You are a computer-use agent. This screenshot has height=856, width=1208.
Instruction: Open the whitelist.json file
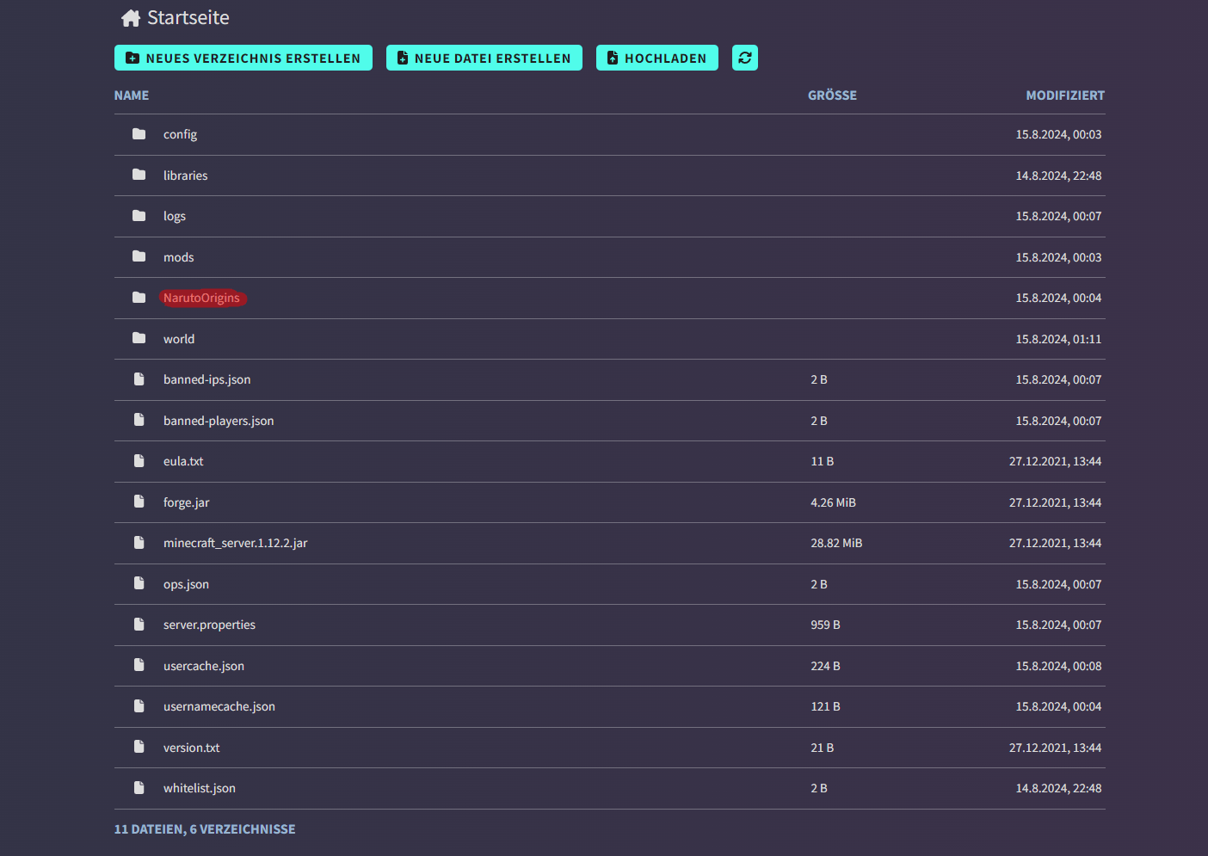pyautogui.click(x=200, y=788)
